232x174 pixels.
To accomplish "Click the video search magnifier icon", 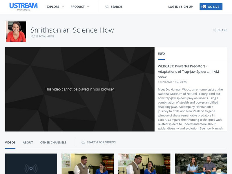I will 83,142.
